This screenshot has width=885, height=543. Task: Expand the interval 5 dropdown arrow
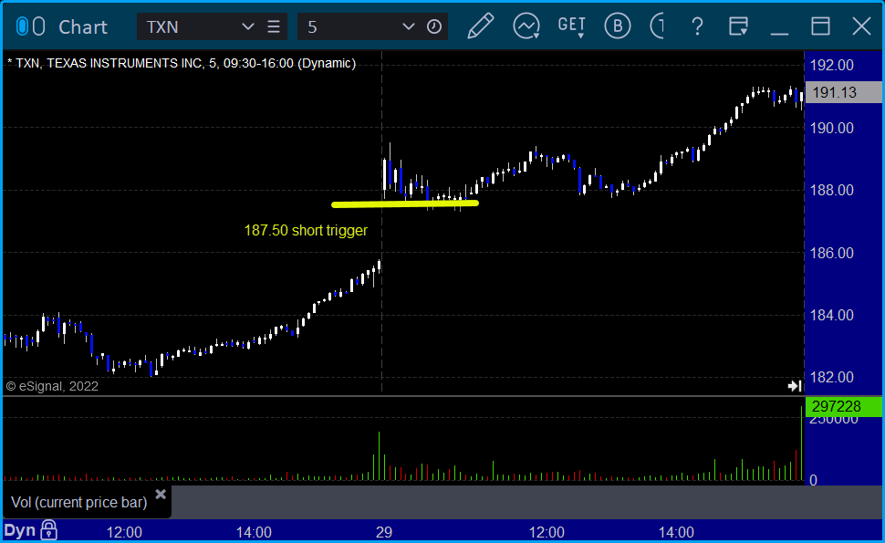[408, 26]
